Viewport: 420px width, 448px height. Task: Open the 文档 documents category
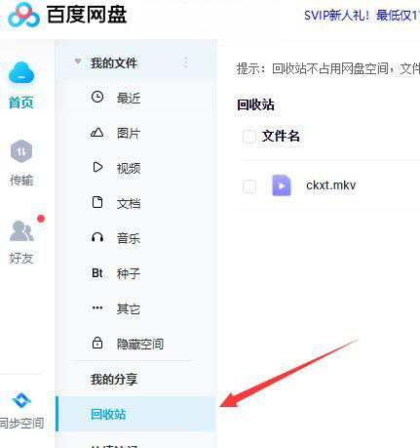(x=129, y=203)
